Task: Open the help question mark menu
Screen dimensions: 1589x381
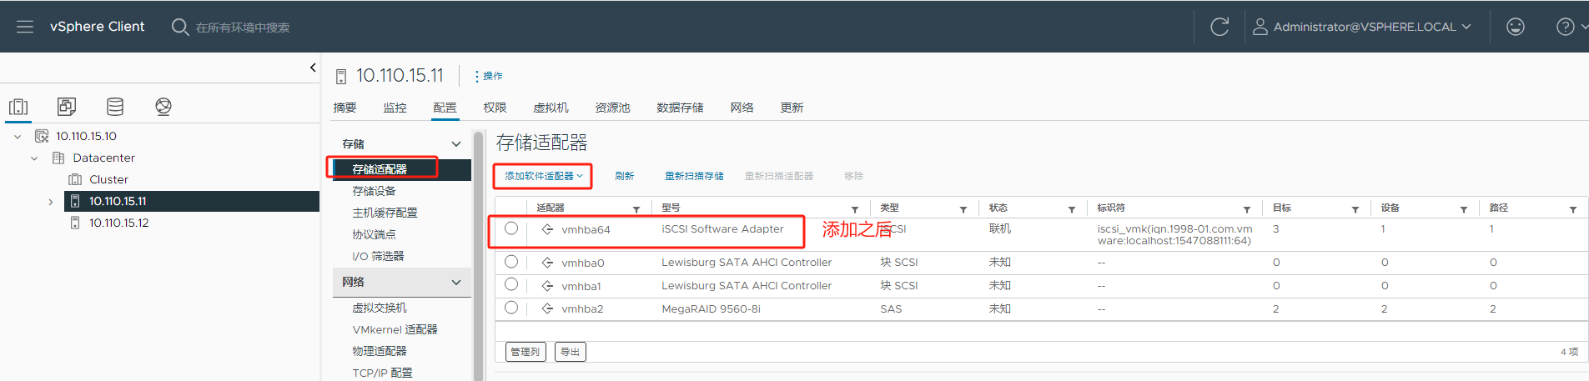Action: [x=1566, y=27]
